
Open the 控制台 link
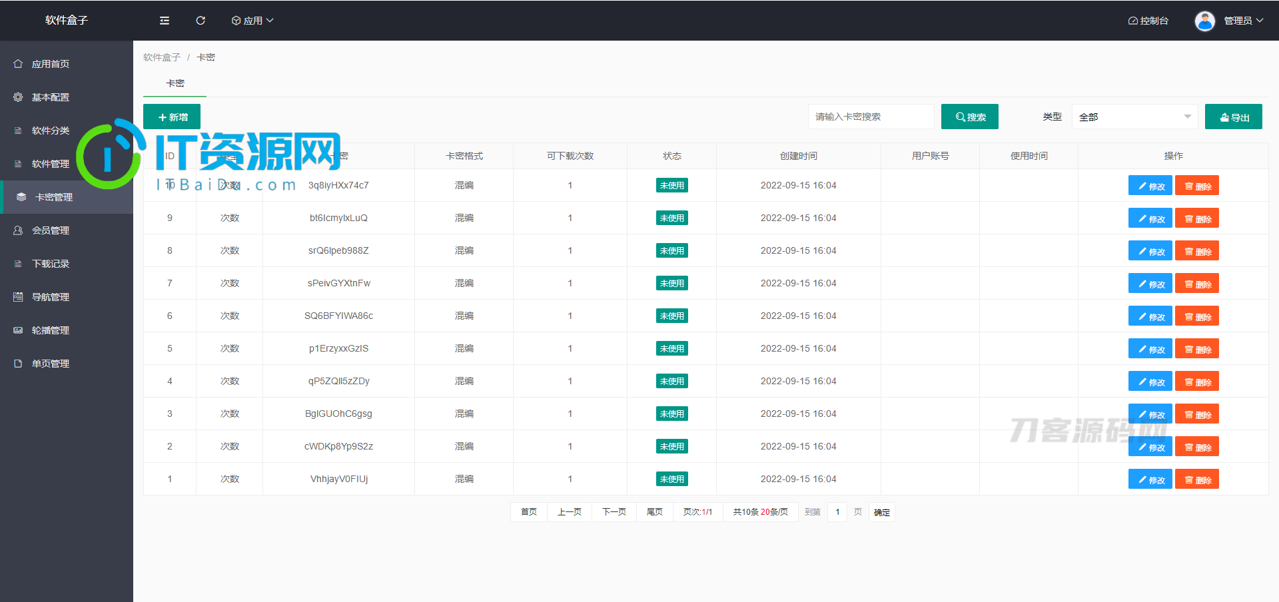click(1148, 21)
